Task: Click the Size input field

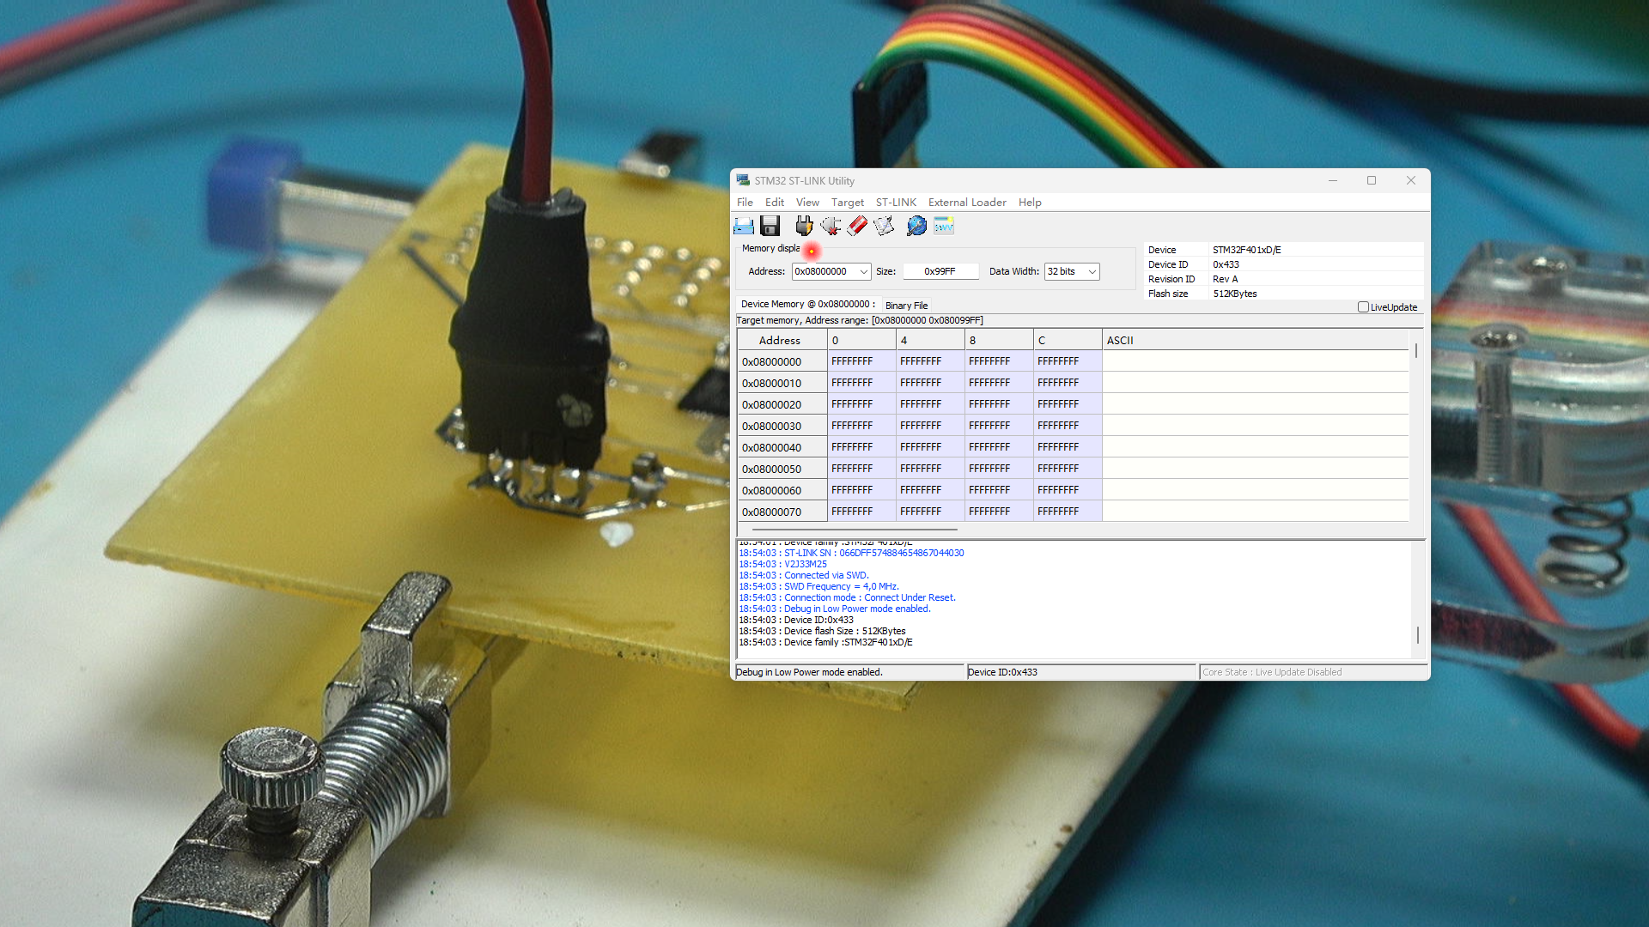Action: pyautogui.click(x=940, y=271)
